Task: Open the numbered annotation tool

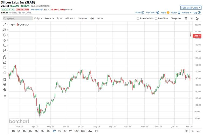Action: coord(5,45)
